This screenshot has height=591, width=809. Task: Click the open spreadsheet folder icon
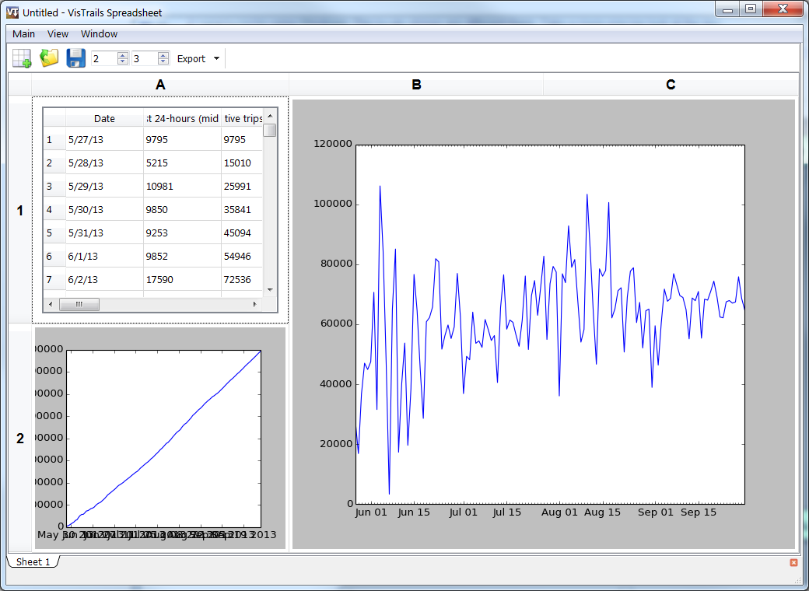[x=49, y=58]
